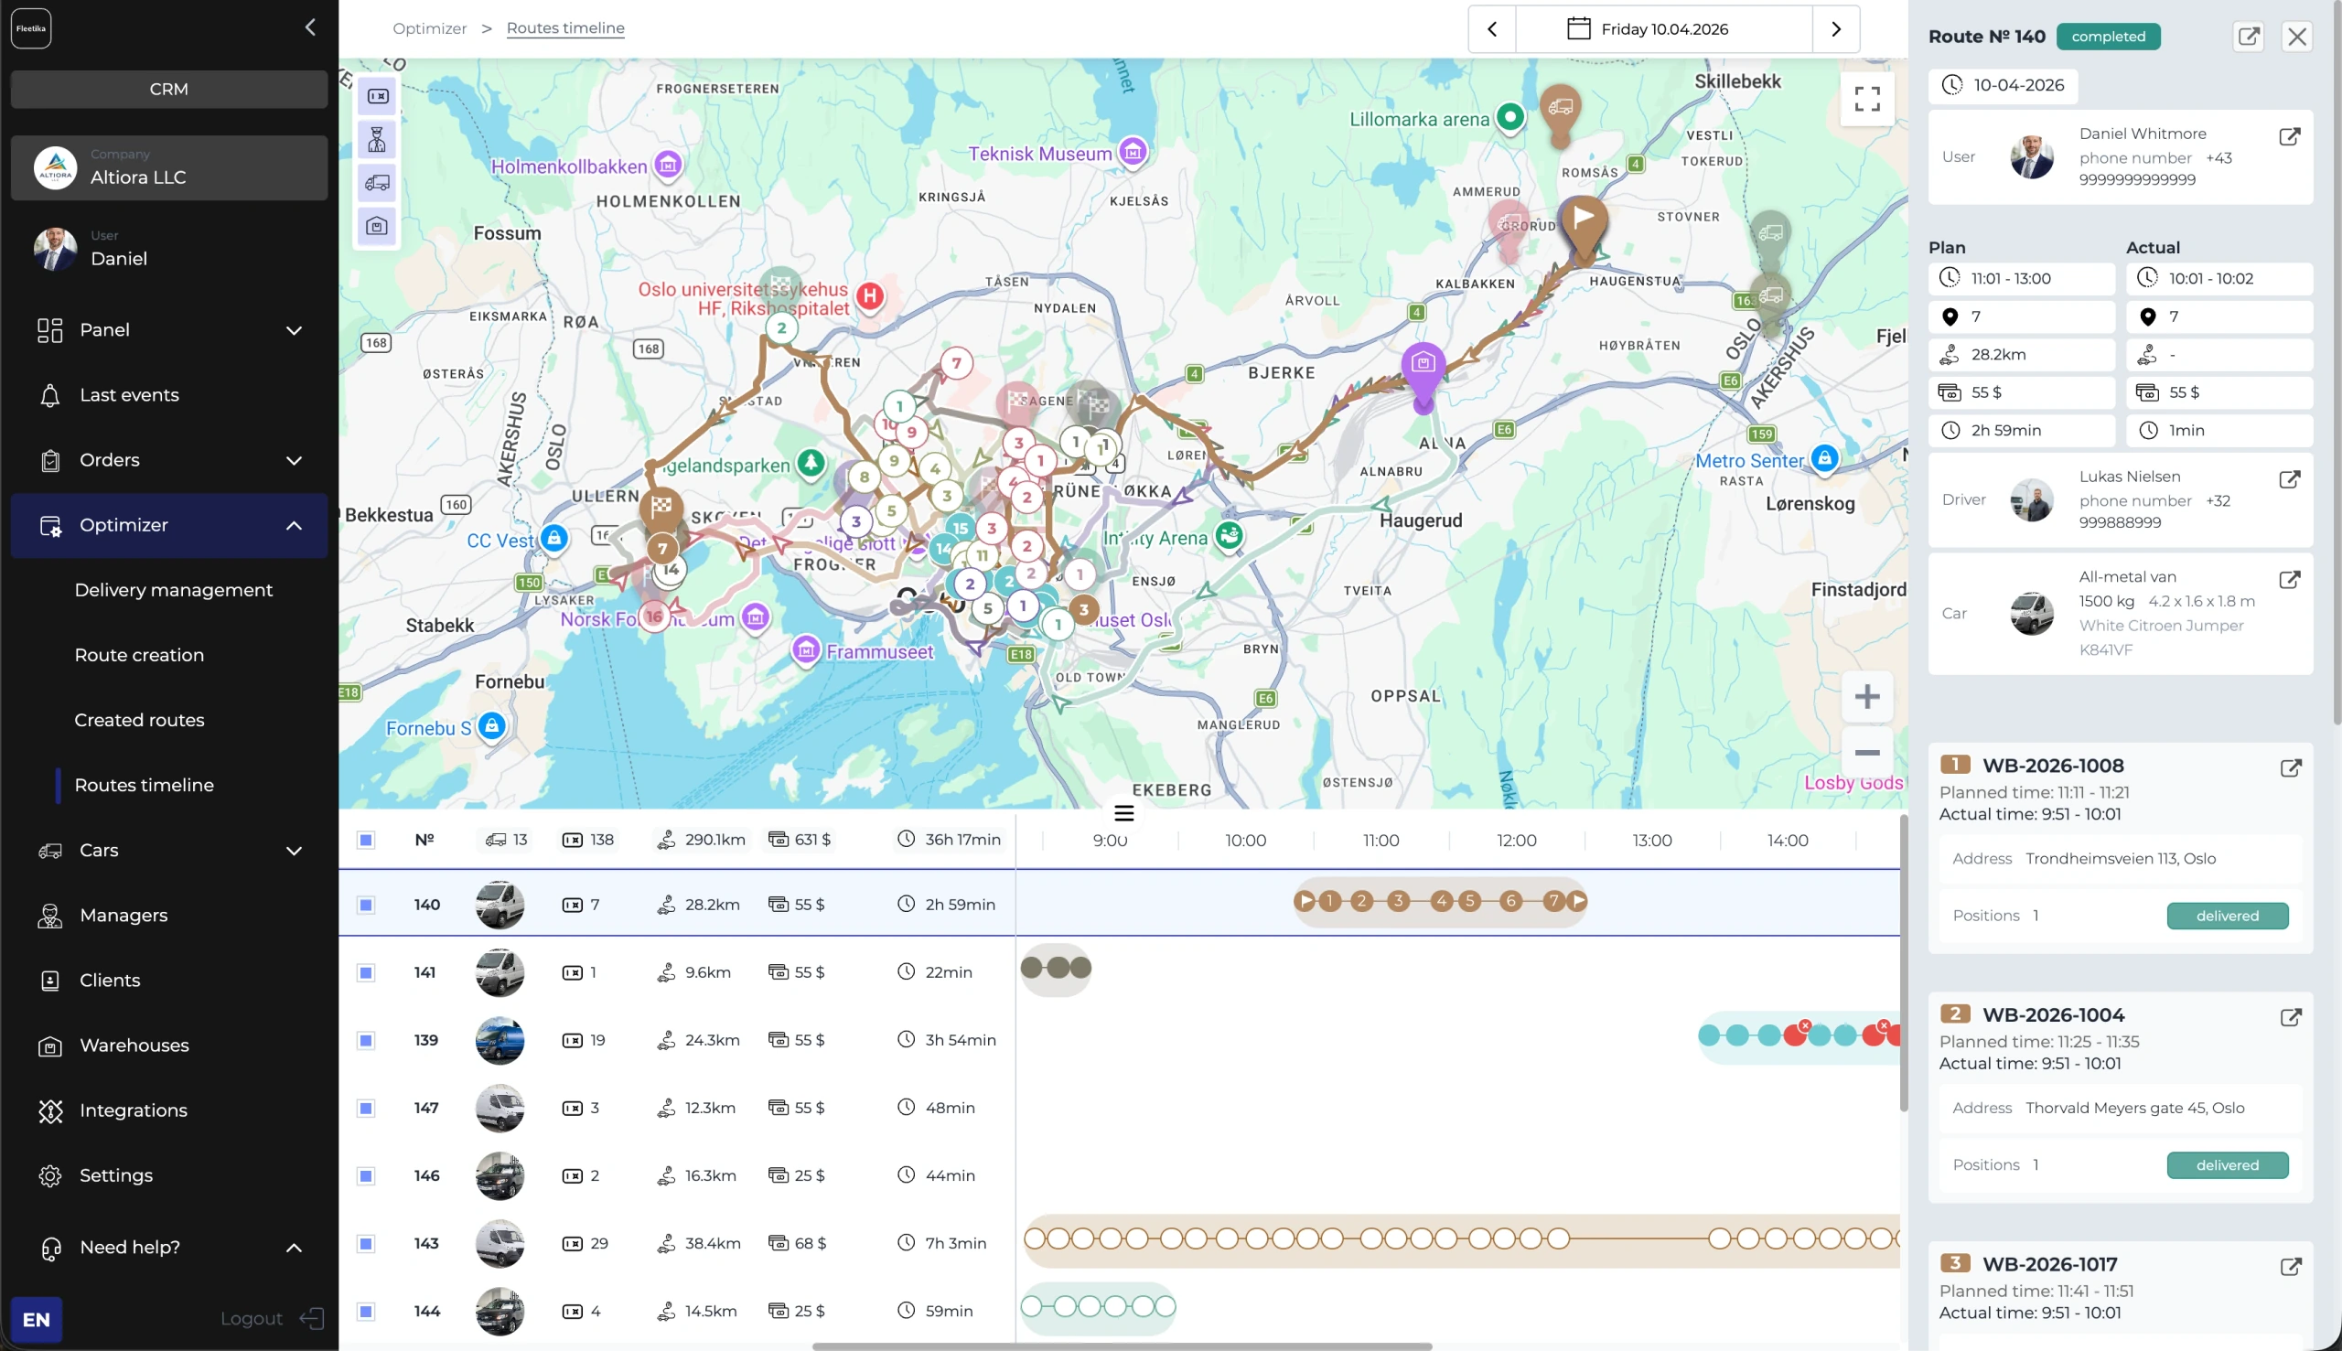Click the Routes timeline breadcrumb link

565,27
